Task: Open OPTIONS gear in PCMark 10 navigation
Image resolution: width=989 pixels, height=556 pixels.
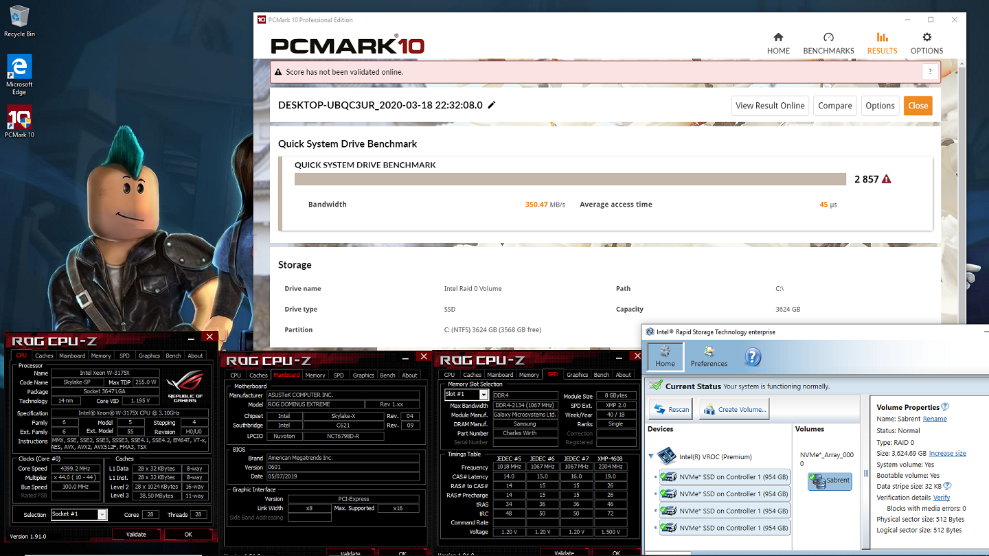Action: (927, 43)
